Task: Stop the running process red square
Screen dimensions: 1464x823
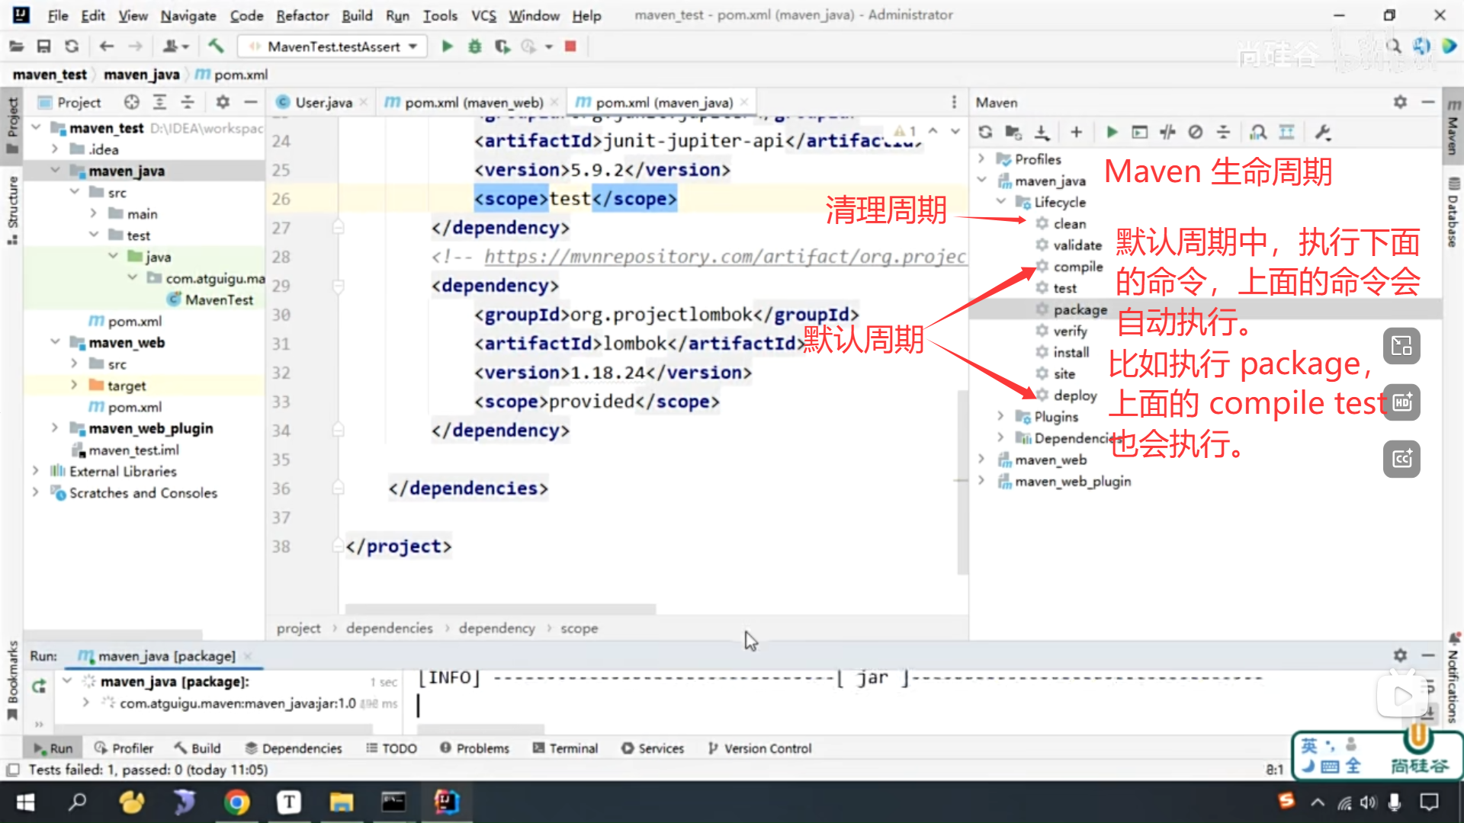Action: tap(570, 46)
